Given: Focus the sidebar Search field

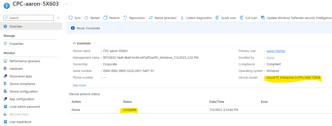Looking at the screenshot, I should point(29,18).
